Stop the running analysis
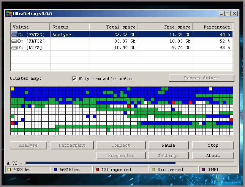 (x=213, y=145)
